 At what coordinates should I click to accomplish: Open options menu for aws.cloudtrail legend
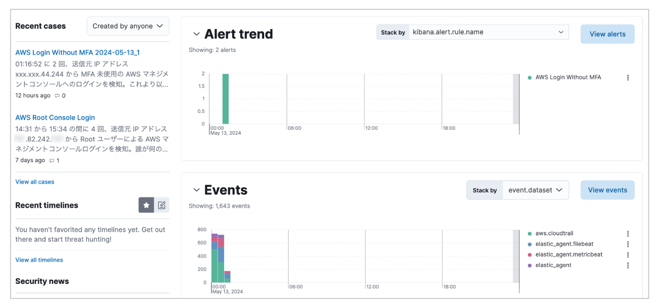click(x=628, y=234)
